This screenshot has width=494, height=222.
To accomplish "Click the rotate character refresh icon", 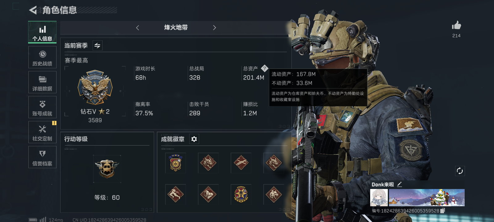I will [x=460, y=171].
